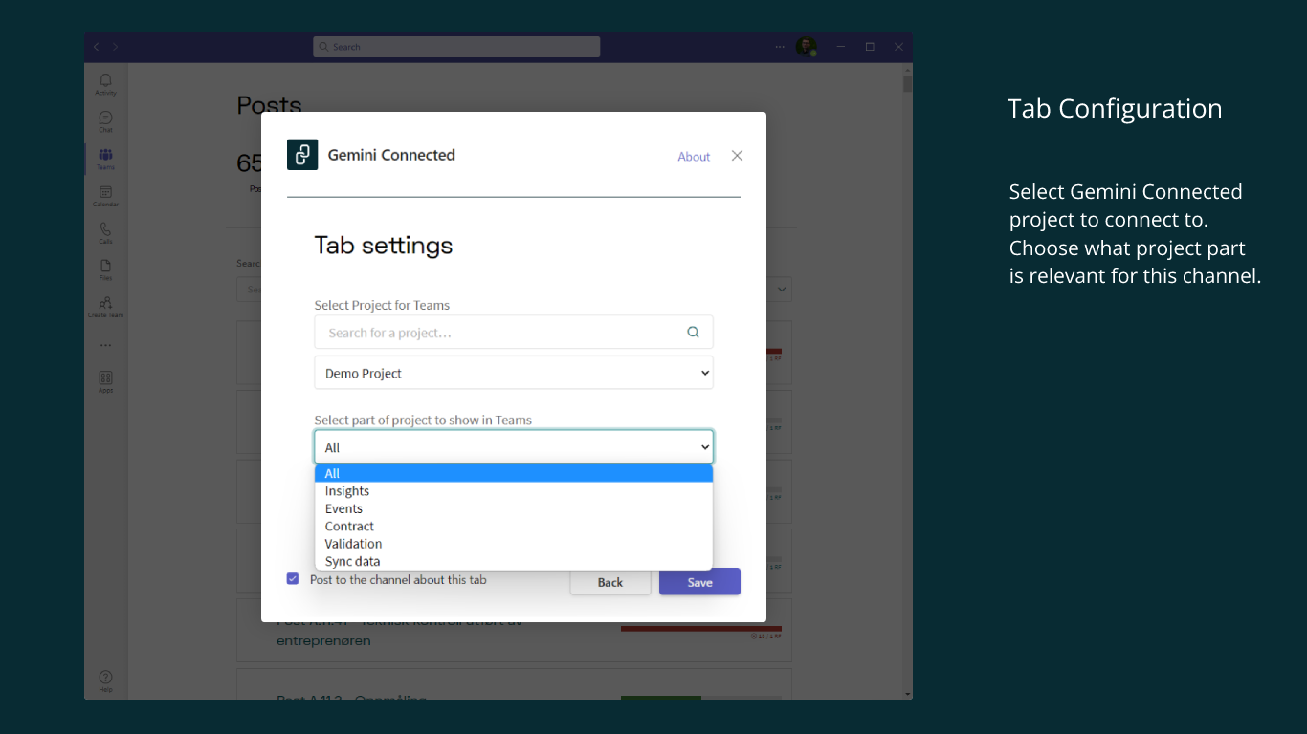This screenshot has width=1307, height=734.
Task: Close the Gemini Connected dialog
Action: coord(737,156)
